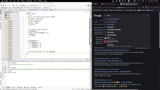Open Google Docs bookmark in Firefox
Image resolution: width=160 pixels, height=90 pixels.
[x=150, y=10]
